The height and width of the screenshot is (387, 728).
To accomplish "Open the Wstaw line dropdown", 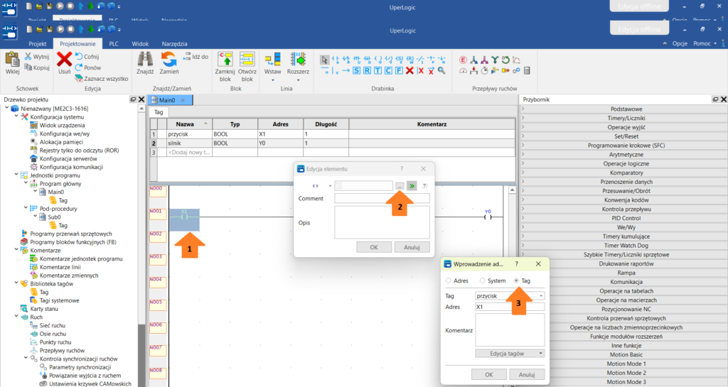I will tap(272, 81).
